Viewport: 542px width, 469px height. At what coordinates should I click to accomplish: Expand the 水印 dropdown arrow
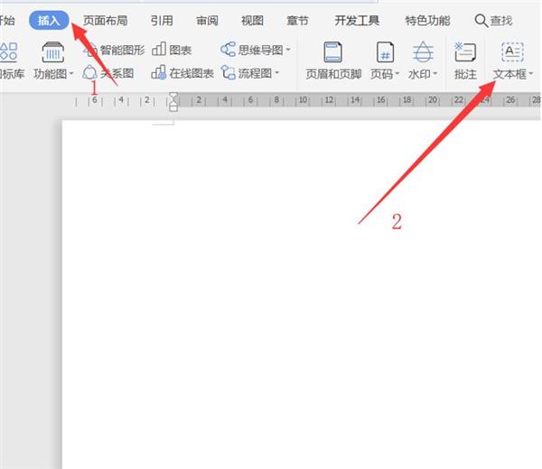tap(435, 74)
